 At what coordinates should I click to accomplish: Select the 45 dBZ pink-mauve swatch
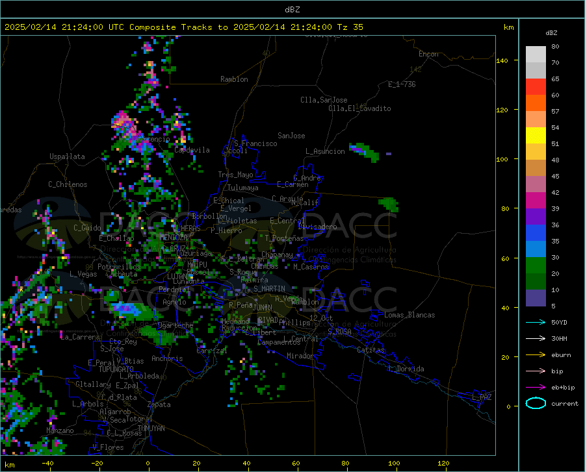coord(536,184)
